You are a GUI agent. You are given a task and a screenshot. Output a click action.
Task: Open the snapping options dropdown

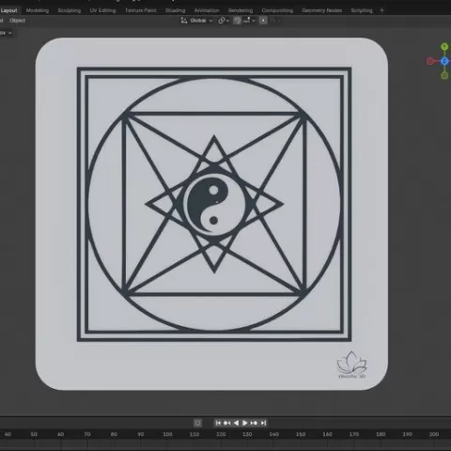coord(249,21)
